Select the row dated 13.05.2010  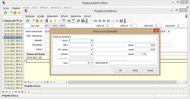pyautogui.click(x=13, y=54)
